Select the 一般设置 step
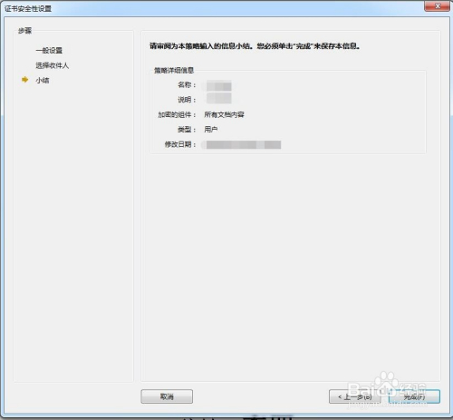Screen dimensions: 453x420 (49, 50)
